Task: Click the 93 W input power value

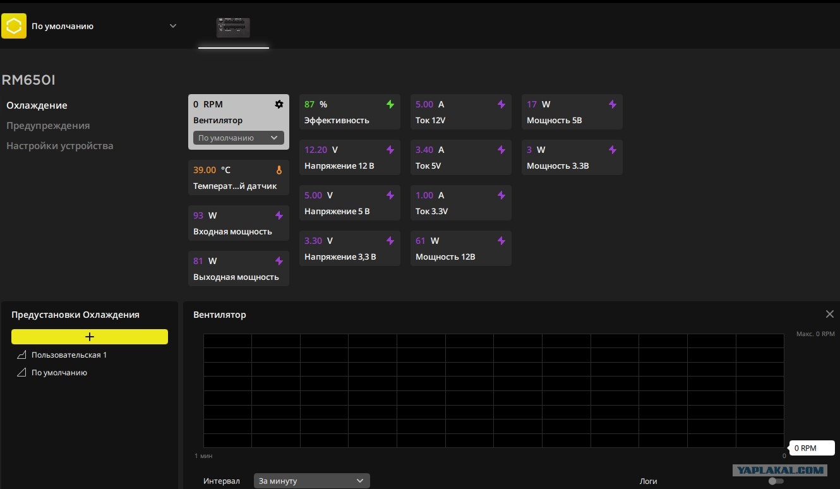Action: pos(205,215)
